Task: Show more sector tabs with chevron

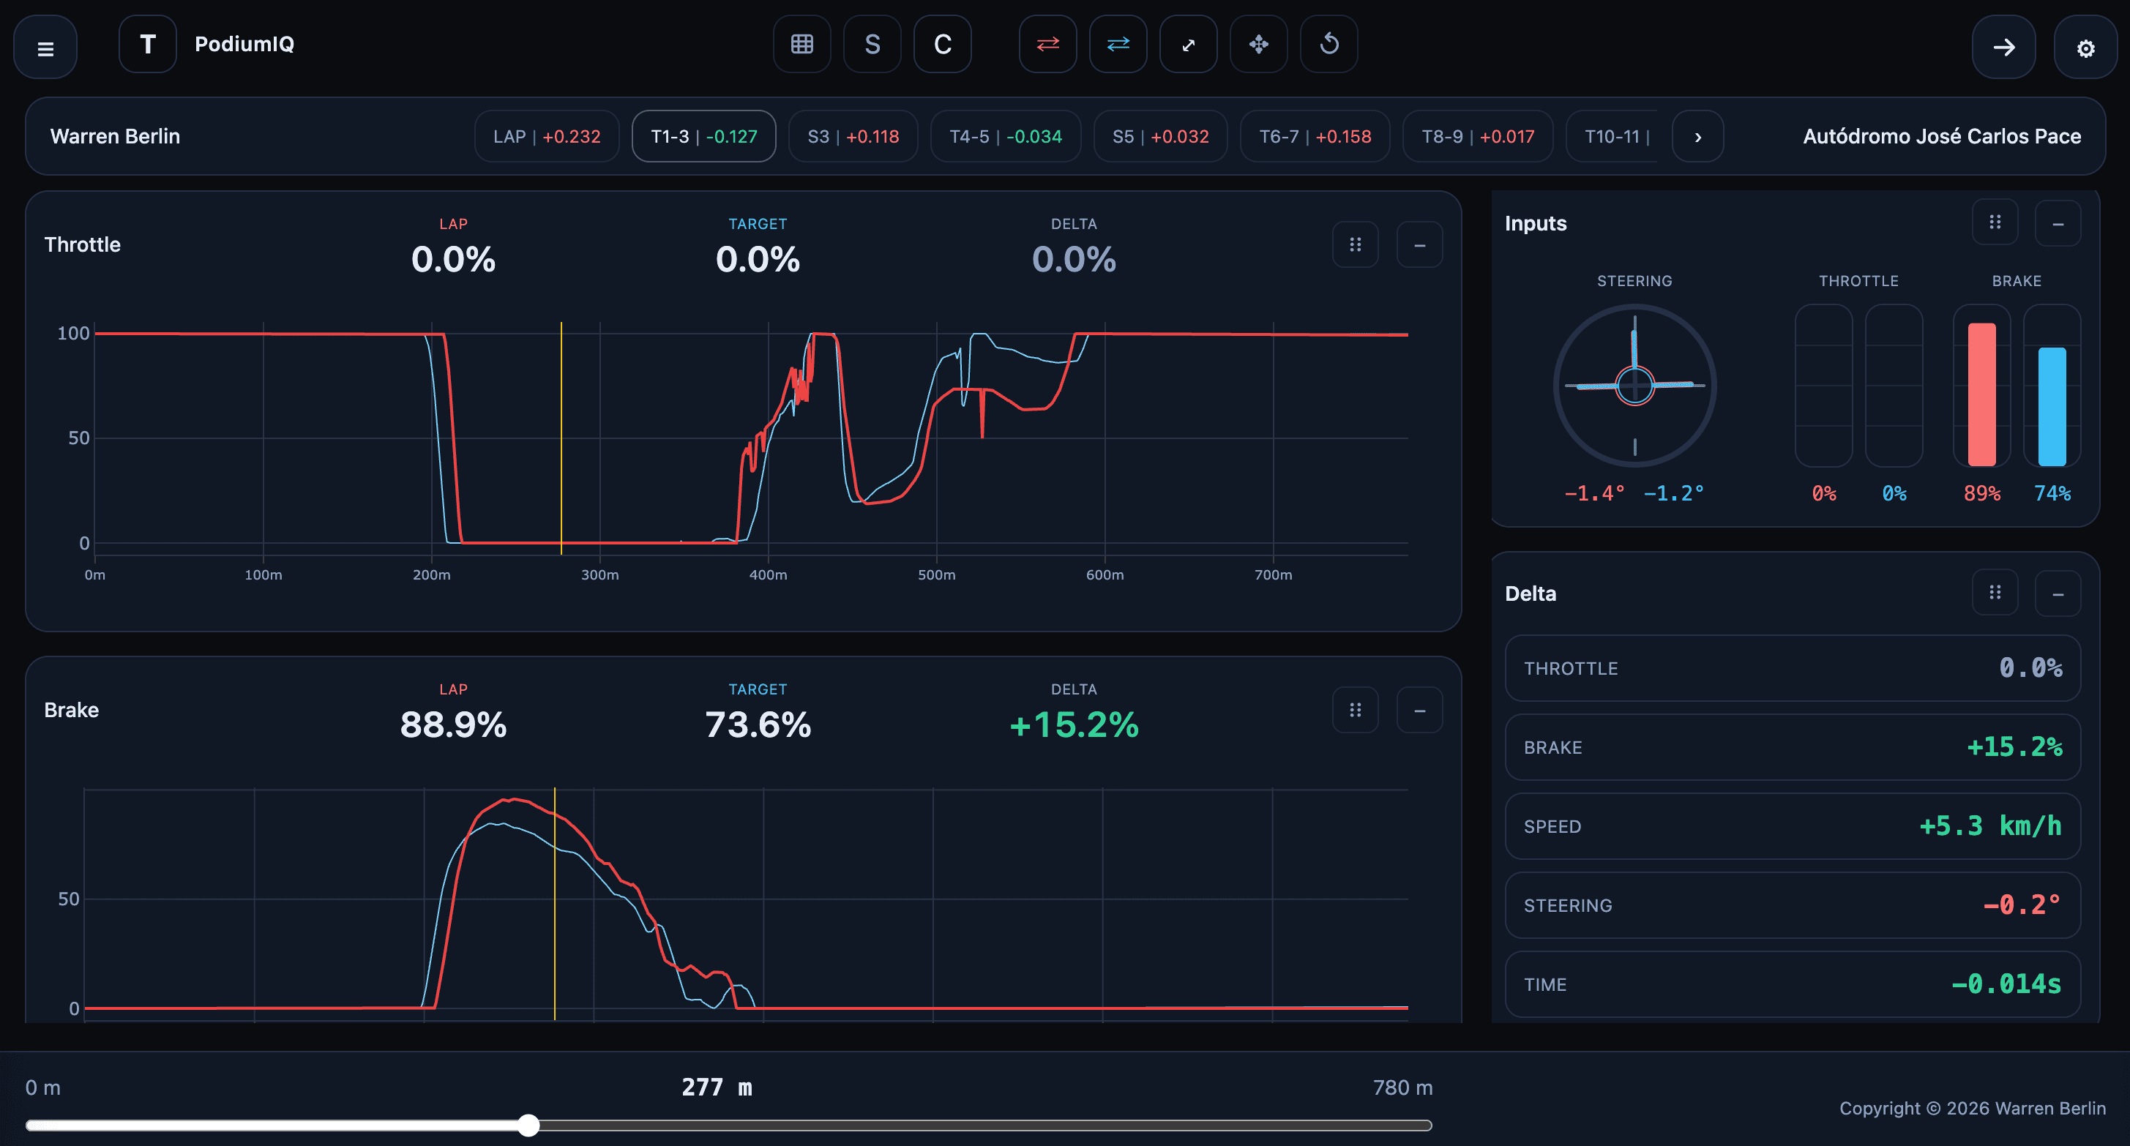Action: click(1697, 136)
